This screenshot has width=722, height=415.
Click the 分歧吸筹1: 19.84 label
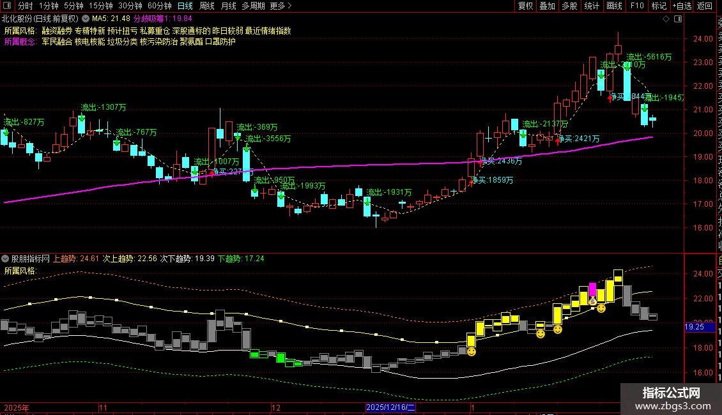(x=162, y=19)
